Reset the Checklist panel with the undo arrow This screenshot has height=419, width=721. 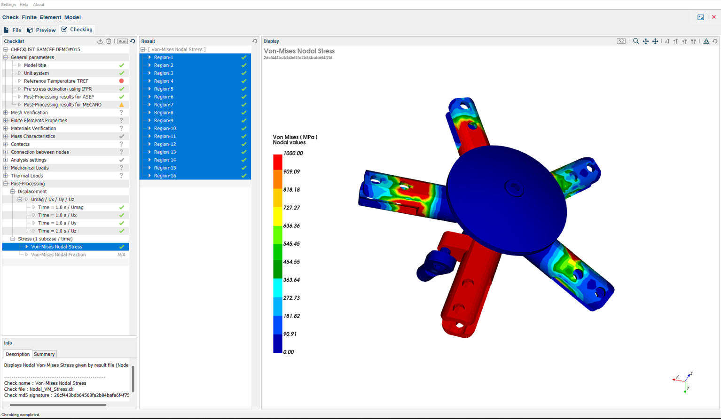[x=133, y=41]
